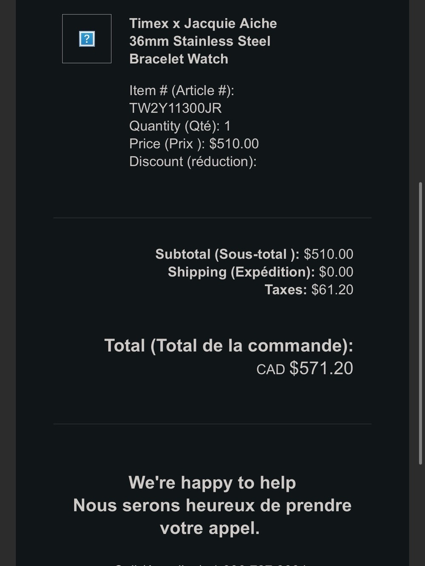Select the TW2Y11300JR item number
This screenshot has height=566, width=425.
click(176, 108)
